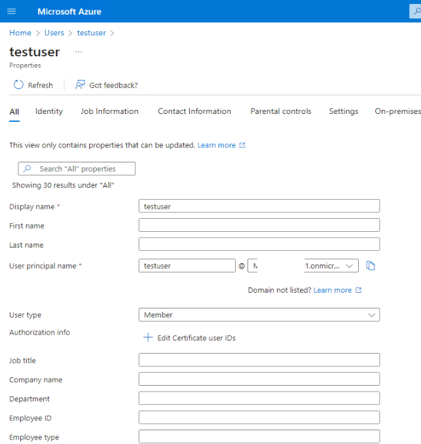Select the Contact Information tab

194,111
